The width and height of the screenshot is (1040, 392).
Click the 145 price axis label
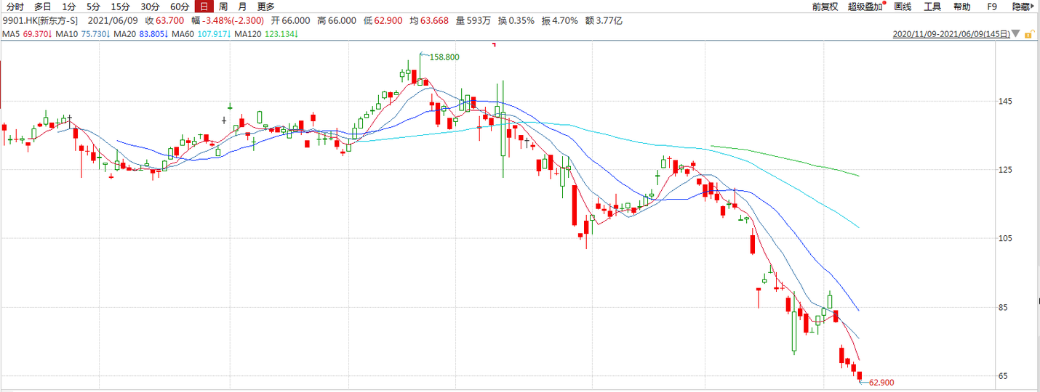click(x=1004, y=101)
